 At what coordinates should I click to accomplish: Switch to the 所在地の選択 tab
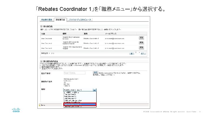(x=47, y=20)
